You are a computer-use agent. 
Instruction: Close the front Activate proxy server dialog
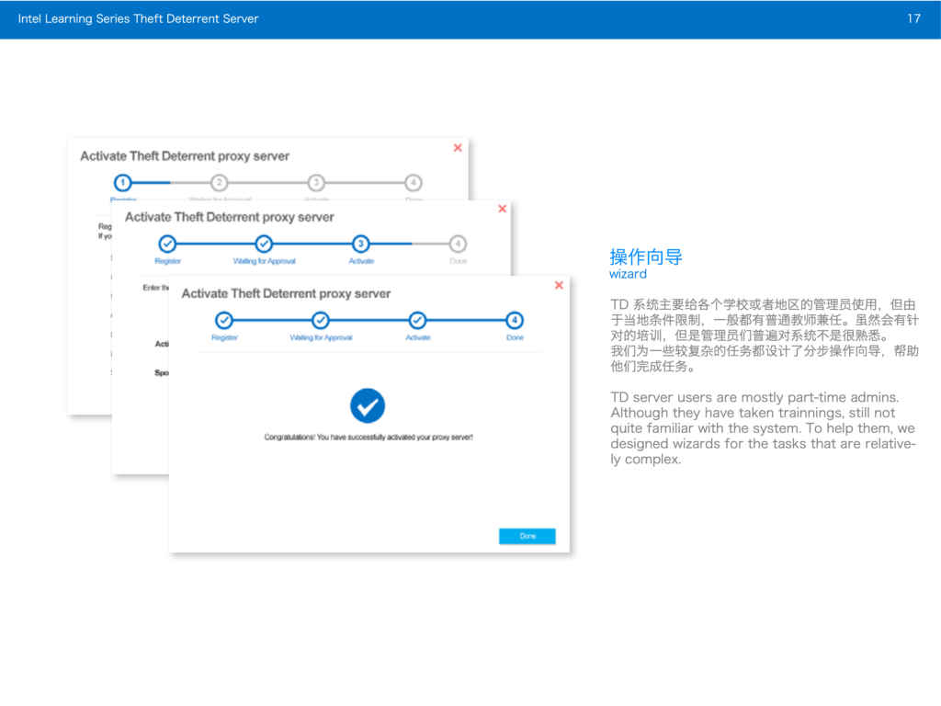click(x=559, y=286)
